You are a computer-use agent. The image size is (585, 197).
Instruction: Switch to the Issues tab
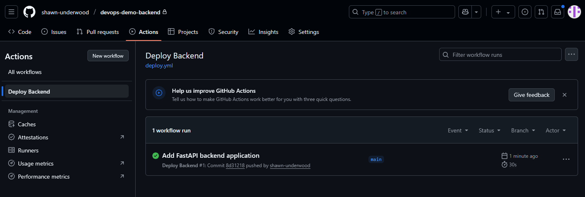pyautogui.click(x=54, y=32)
